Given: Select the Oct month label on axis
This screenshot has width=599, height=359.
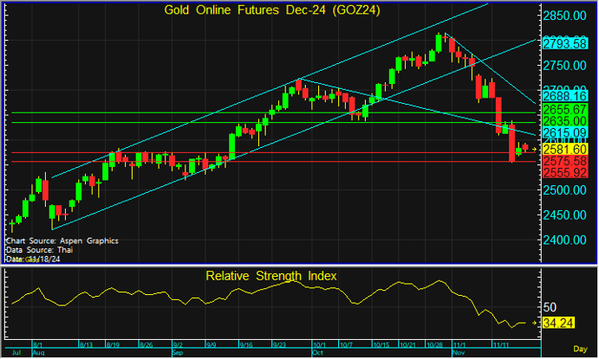Looking at the screenshot, I should tap(316, 353).
